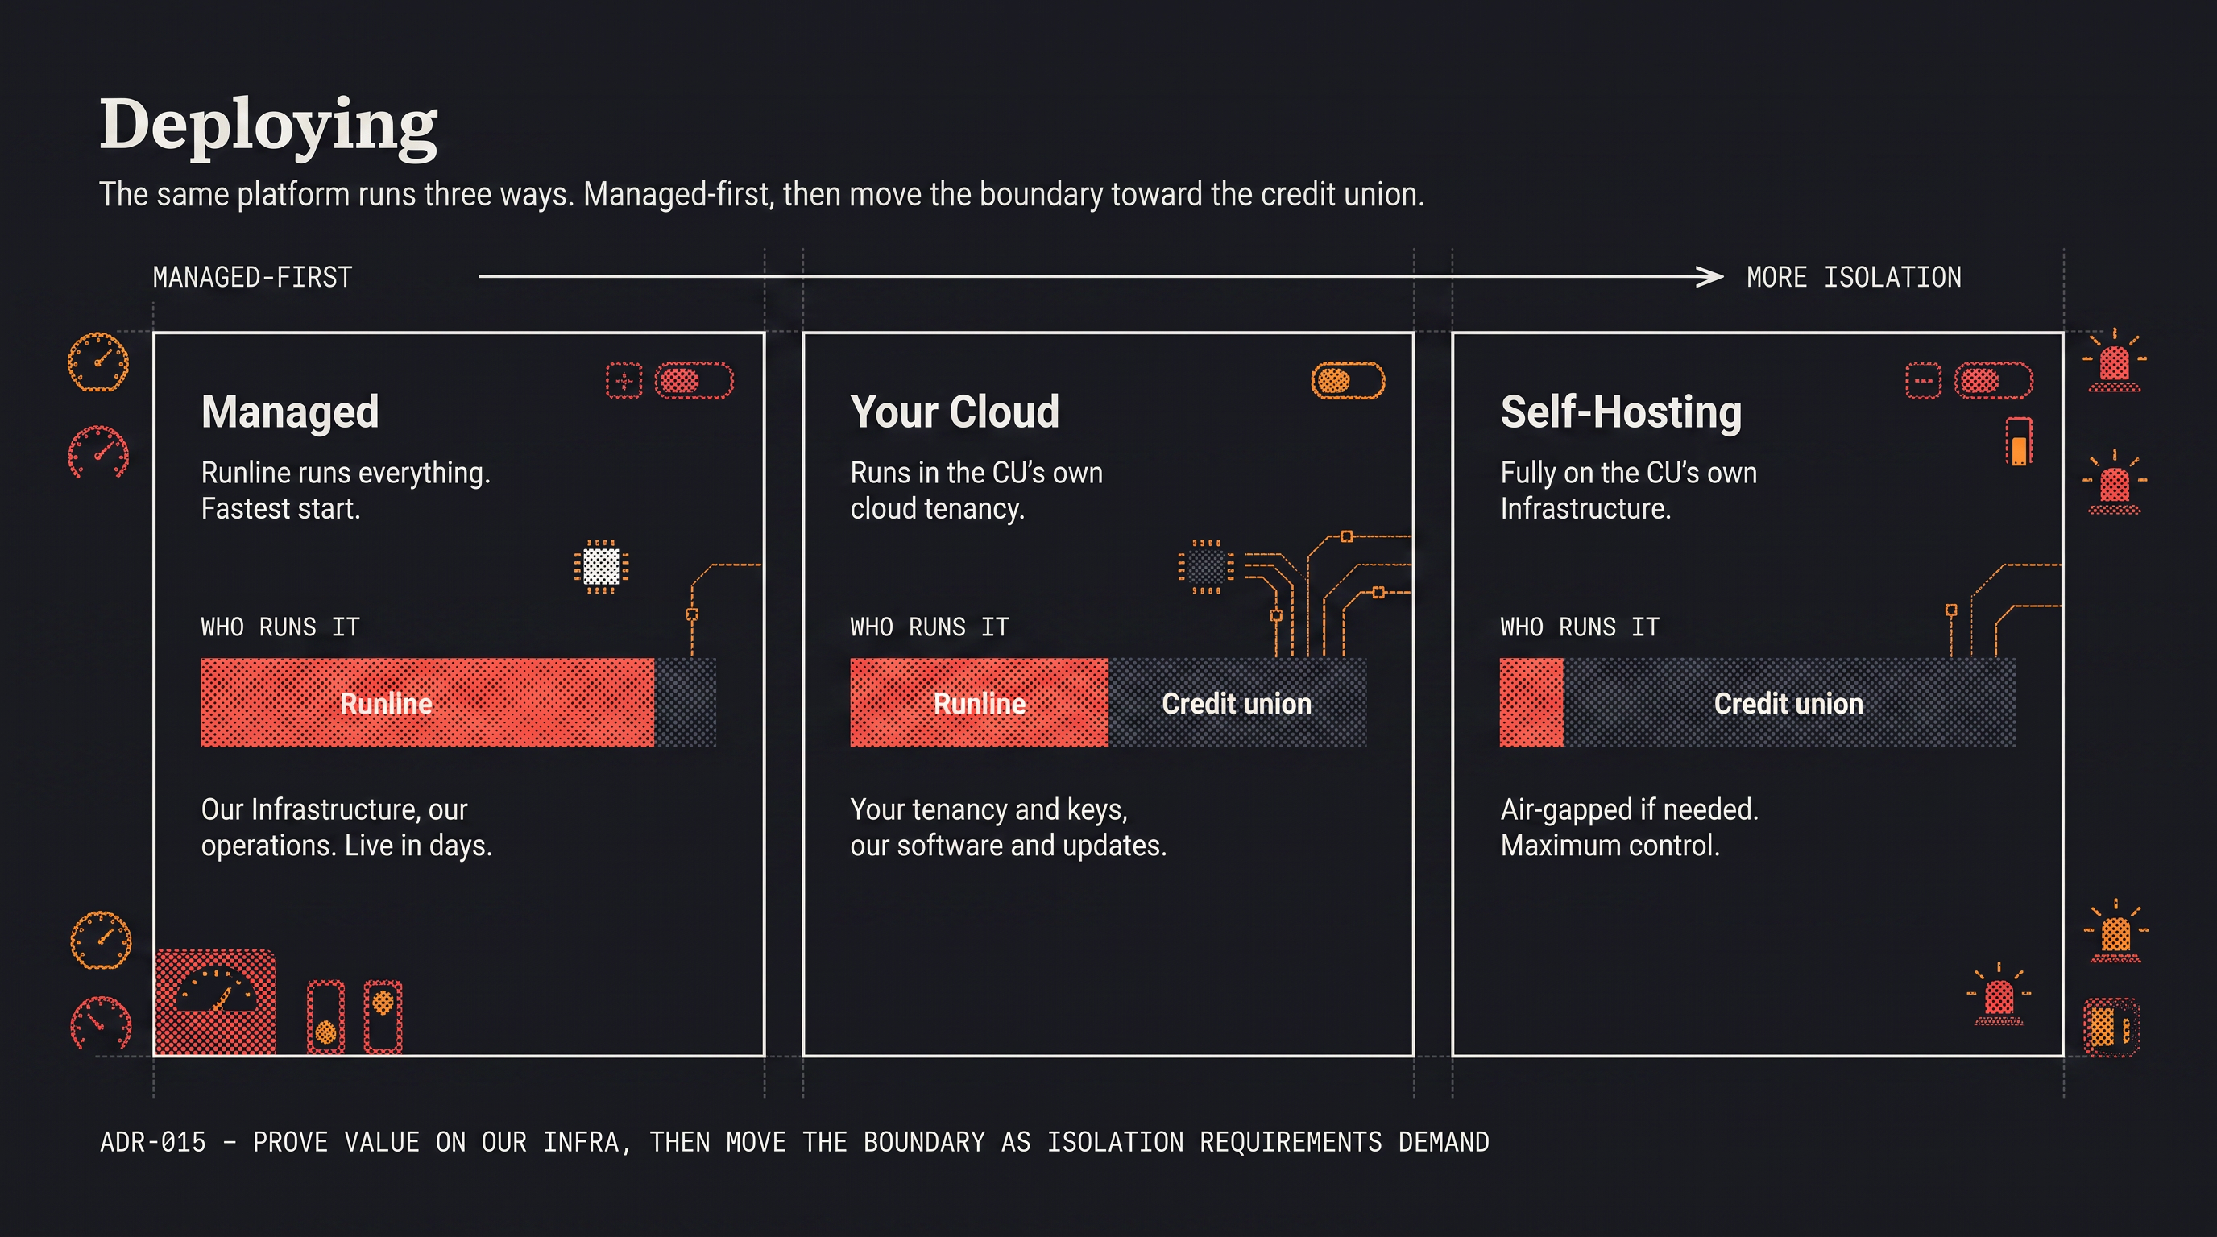Click the white chip icon in the Managed card
The height and width of the screenshot is (1237, 2217).
point(601,566)
